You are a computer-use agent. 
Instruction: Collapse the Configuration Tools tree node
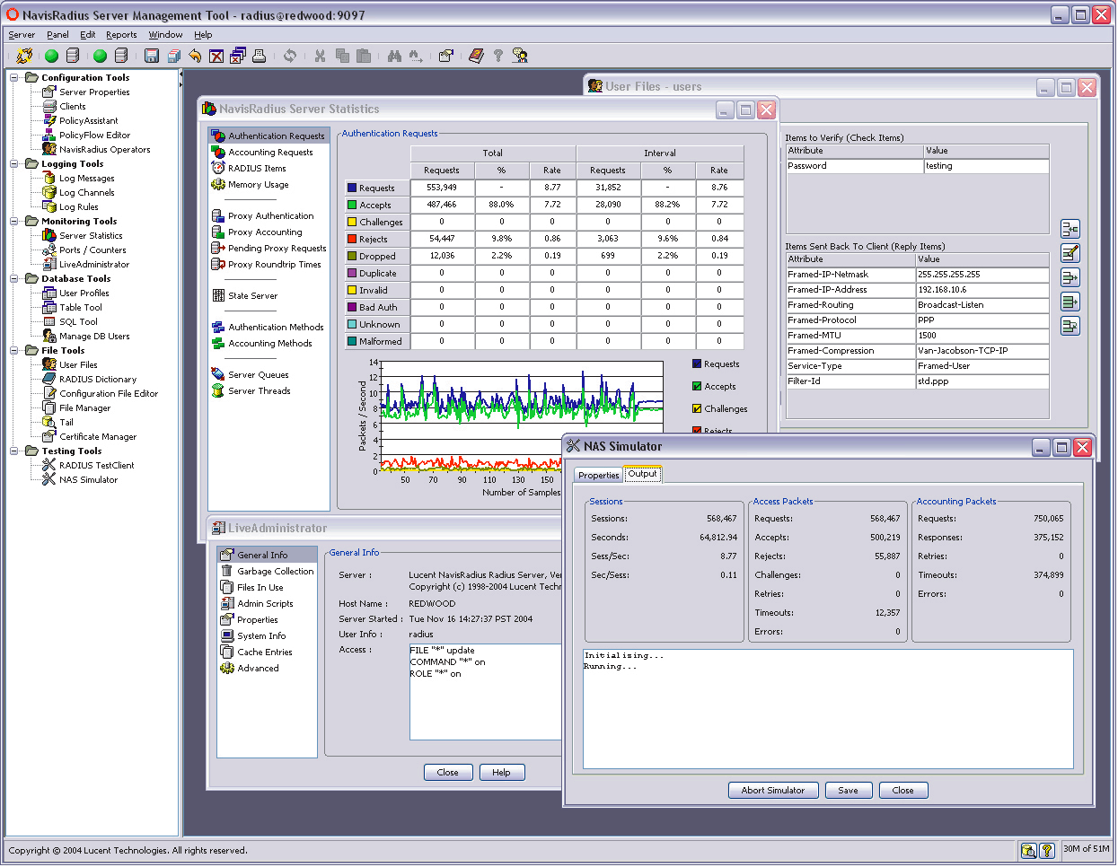click(x=14, y=78)
